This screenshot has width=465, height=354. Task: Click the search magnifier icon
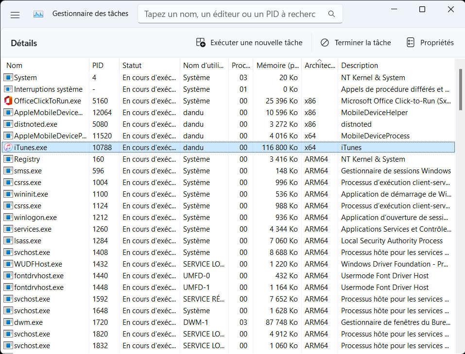pos(331,14)
